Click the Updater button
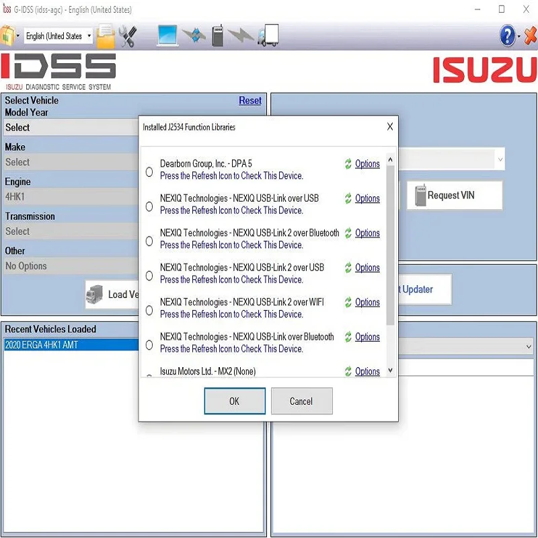Viewport: 538px width, 538px height. (425, 289)
